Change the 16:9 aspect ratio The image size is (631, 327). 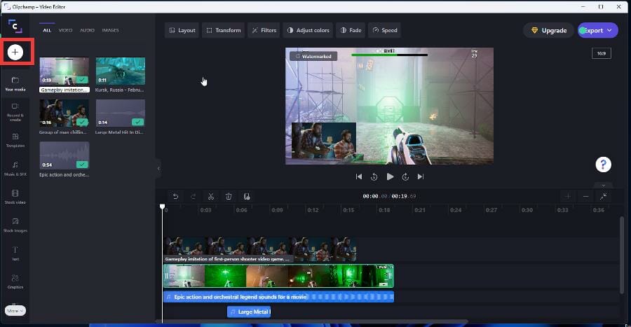point(602,53)
